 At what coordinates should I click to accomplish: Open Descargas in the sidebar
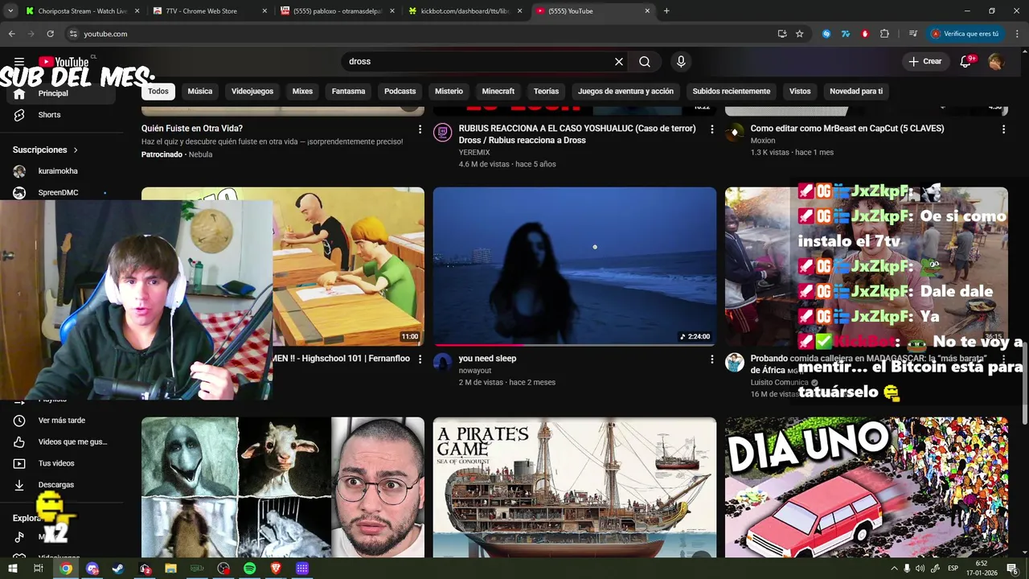pyautogui.click(x=61, y=485)
